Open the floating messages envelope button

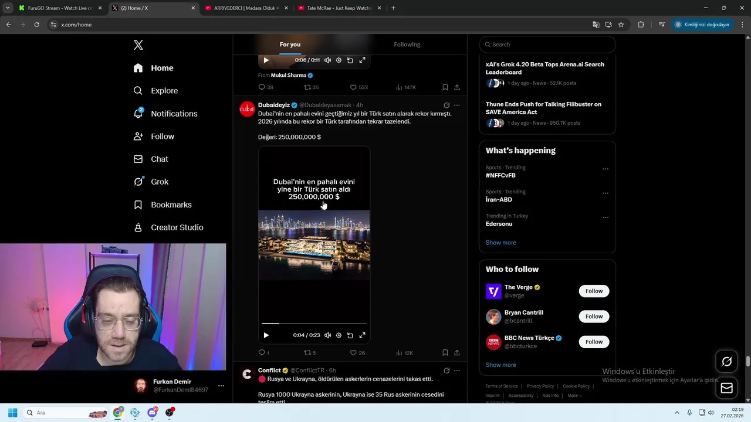[x=726, y=388]
